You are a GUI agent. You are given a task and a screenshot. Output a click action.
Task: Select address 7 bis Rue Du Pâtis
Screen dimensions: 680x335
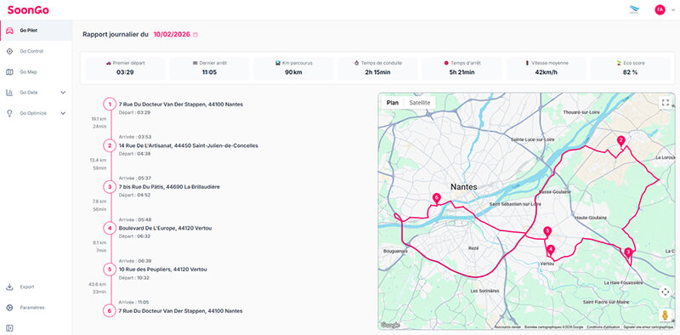(x=169, y=187)
